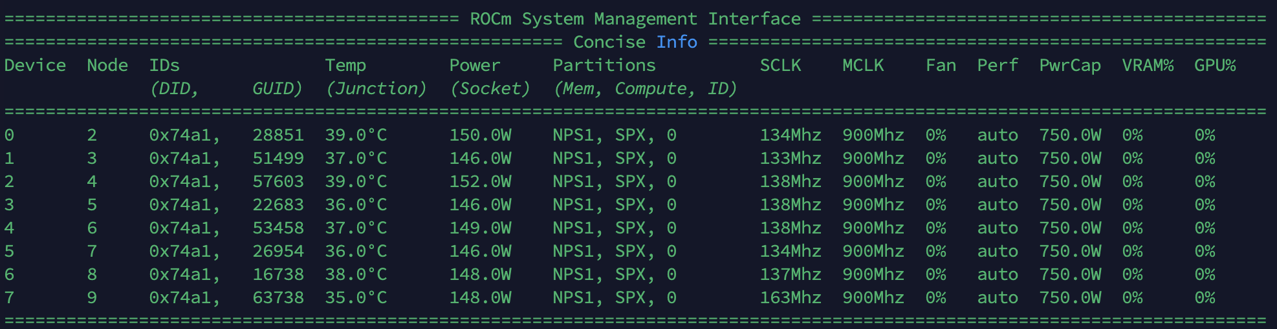The image size is (1277, 329).
Task: Click the 'Device' column header
Action: [35, 65]
